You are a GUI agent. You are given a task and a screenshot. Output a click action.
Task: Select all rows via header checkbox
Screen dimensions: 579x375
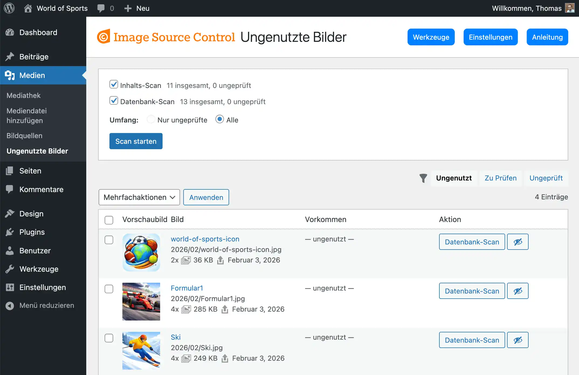pos(109,220)
